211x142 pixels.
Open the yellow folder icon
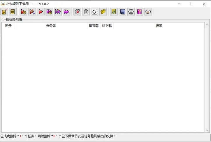point(103,12)
